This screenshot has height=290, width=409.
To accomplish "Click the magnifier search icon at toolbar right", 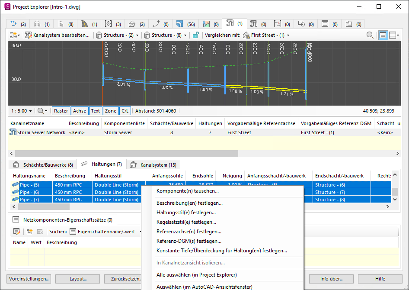I will (x=370, y=35).
